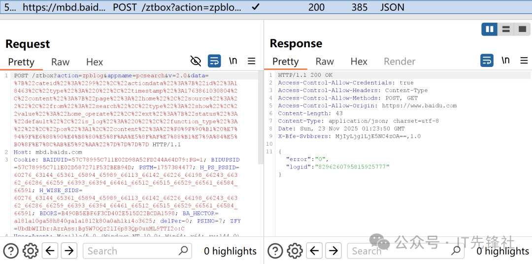Click the "error":"0" JSON line
The height and width of the screenshot is (264, 532).
tap(307, 159)
